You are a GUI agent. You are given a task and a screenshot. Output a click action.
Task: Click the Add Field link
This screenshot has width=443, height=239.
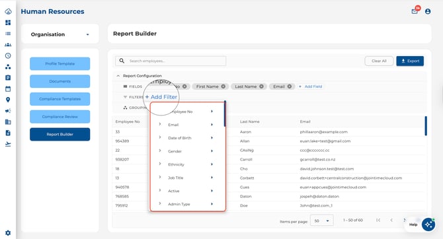point(311,86)
